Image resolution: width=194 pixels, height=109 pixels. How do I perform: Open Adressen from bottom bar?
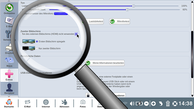tap(64, 103)
